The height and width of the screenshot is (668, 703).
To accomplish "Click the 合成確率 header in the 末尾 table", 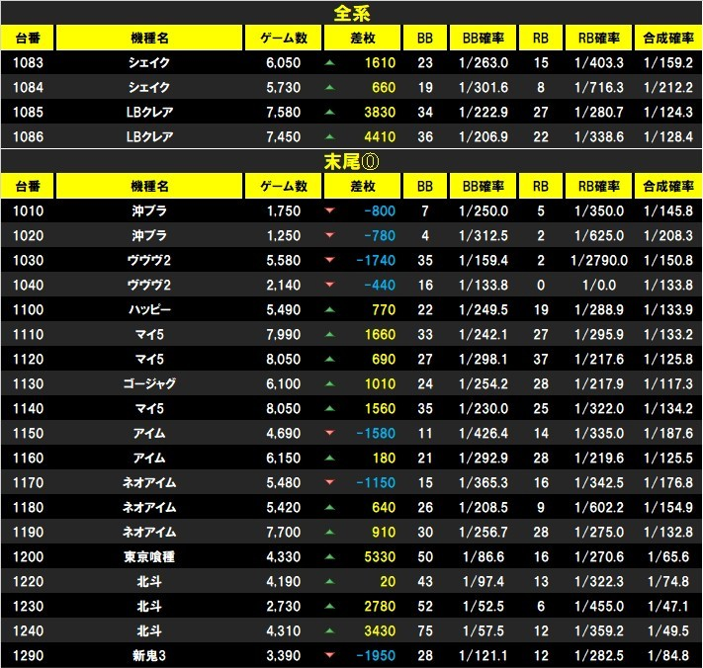I will point(668,186).
